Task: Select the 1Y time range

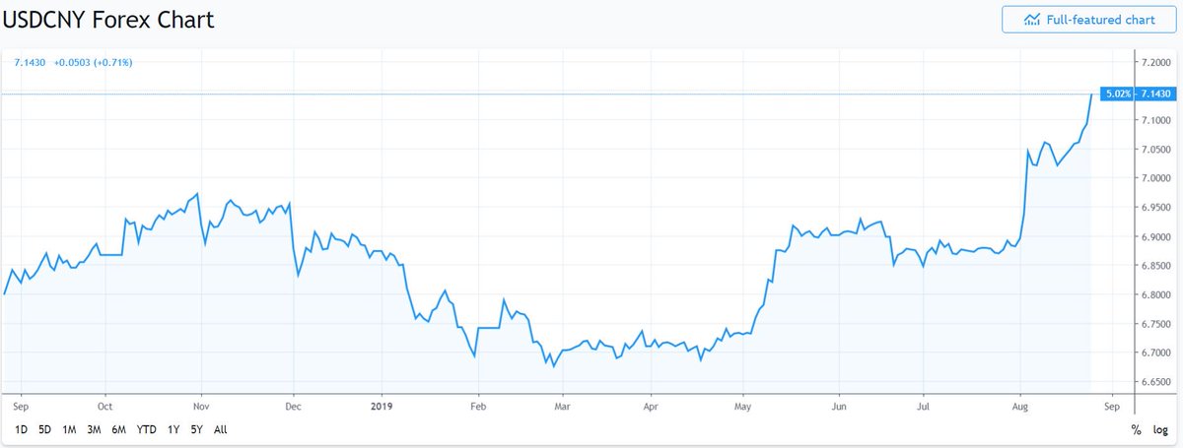Action: tap(174, 429)
